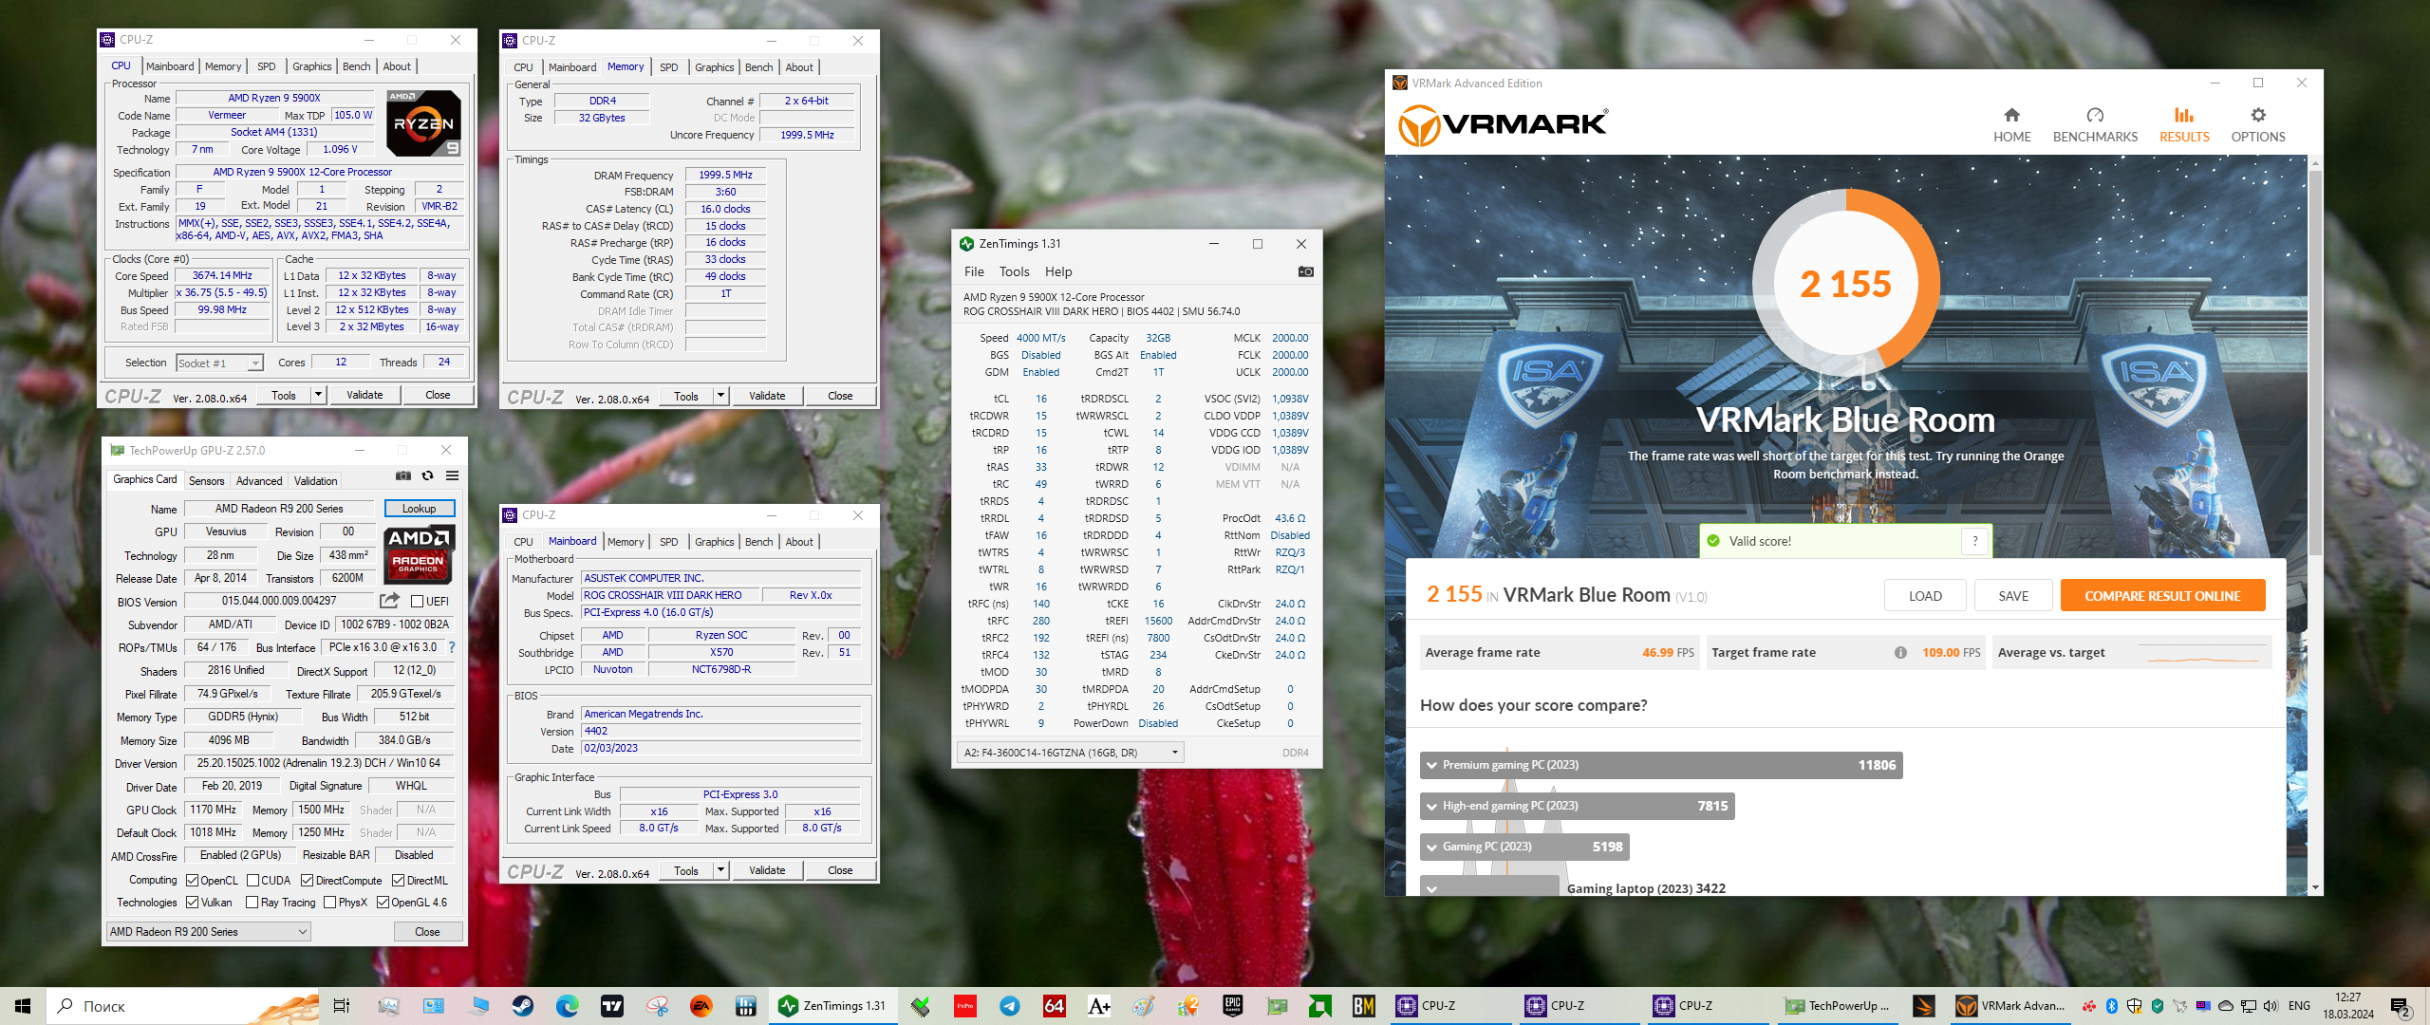Open EA app from taskbar

tap(701, 1006)
